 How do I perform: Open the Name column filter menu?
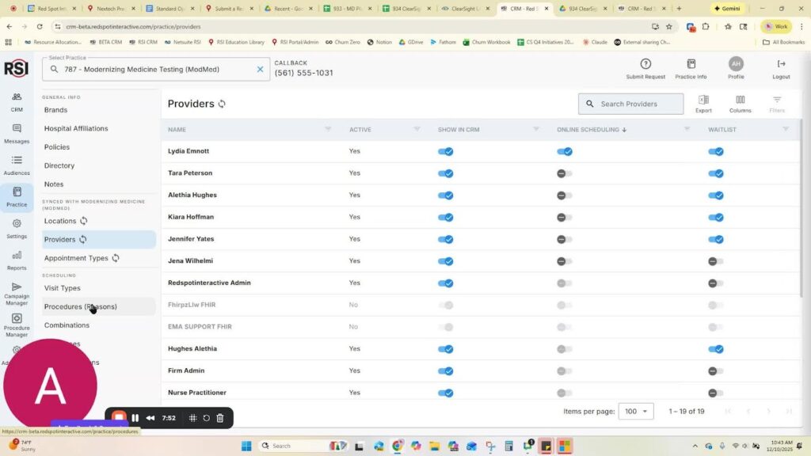point(328,129)
